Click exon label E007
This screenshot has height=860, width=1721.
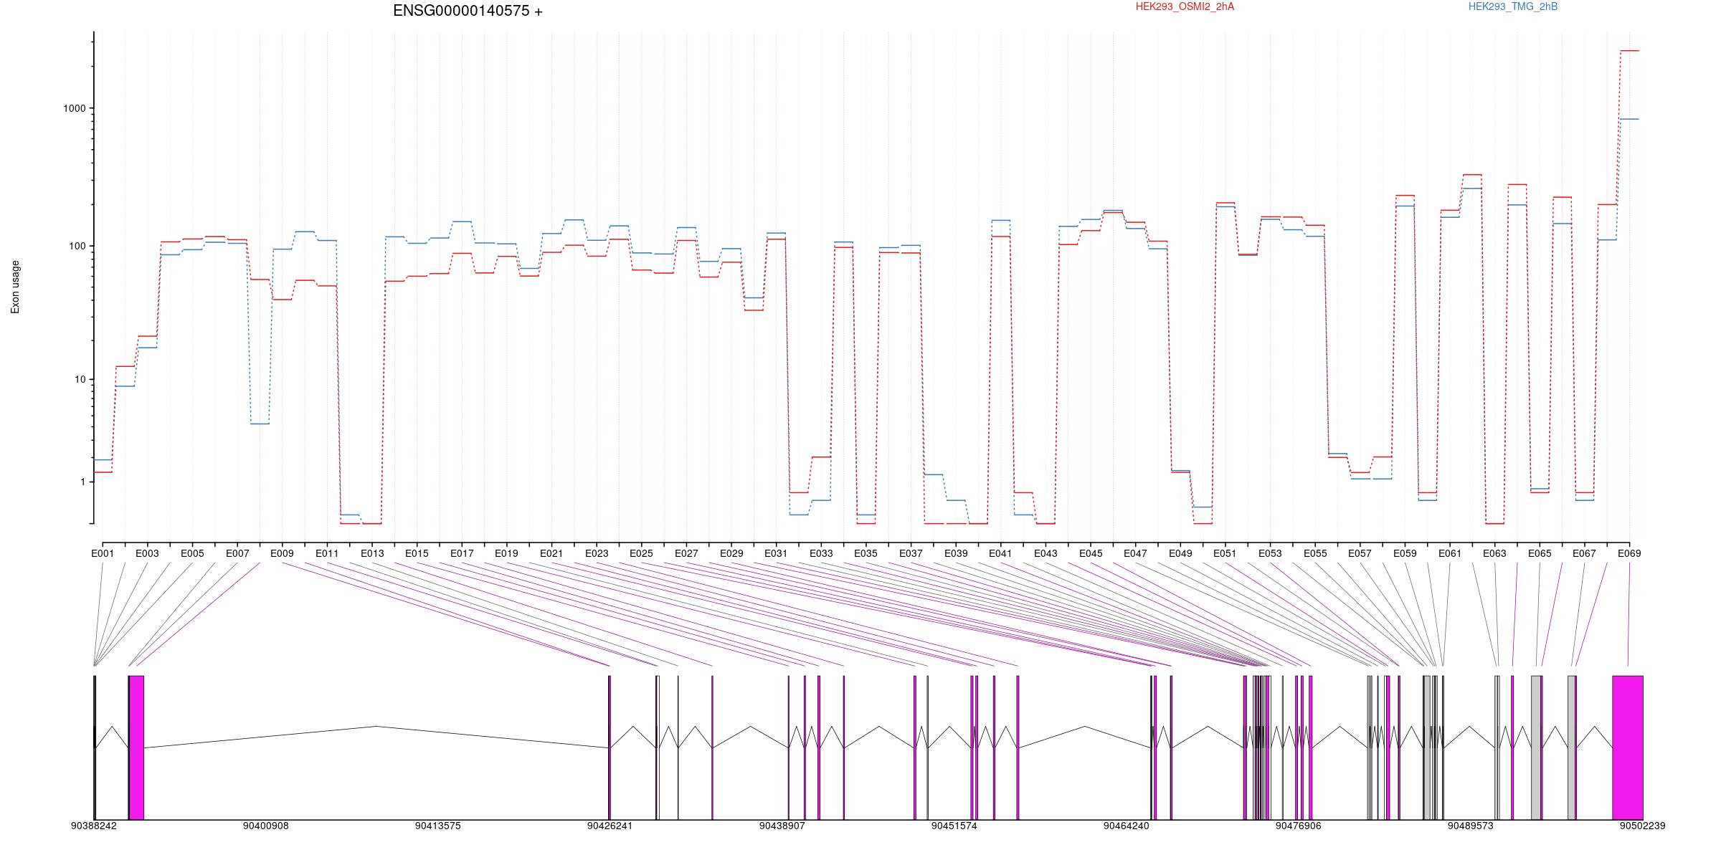click(x=237, y=553)
